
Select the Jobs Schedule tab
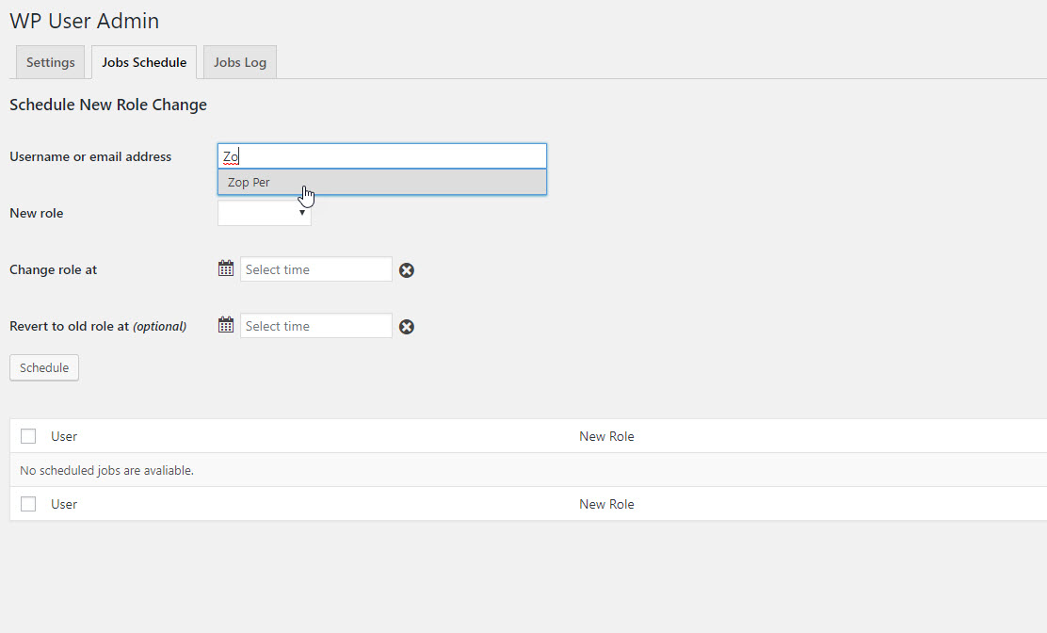pos(144,62)
